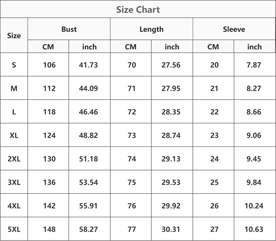Click sleeve inch value 10.63
276x241 pixels.
tap(254, 229)
